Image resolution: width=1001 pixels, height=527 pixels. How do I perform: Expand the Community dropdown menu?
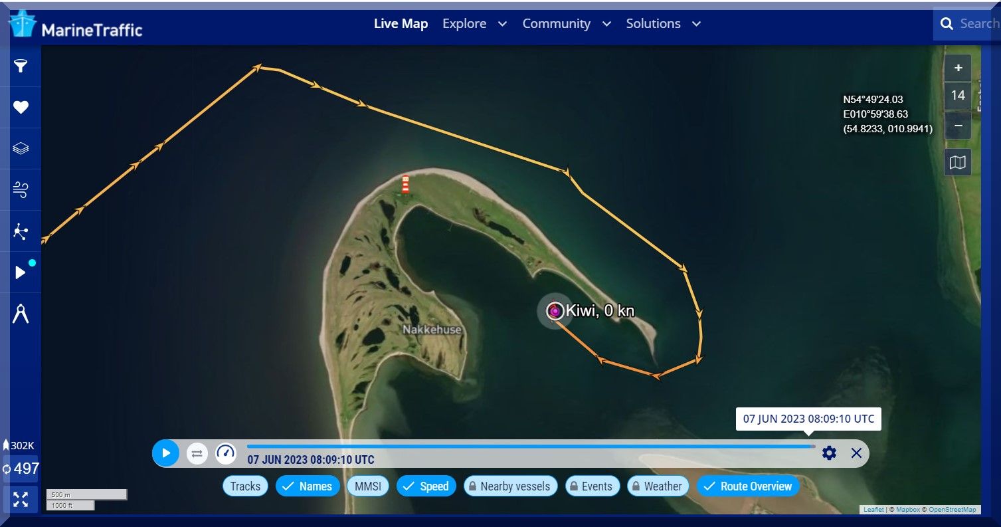(567, 23)
